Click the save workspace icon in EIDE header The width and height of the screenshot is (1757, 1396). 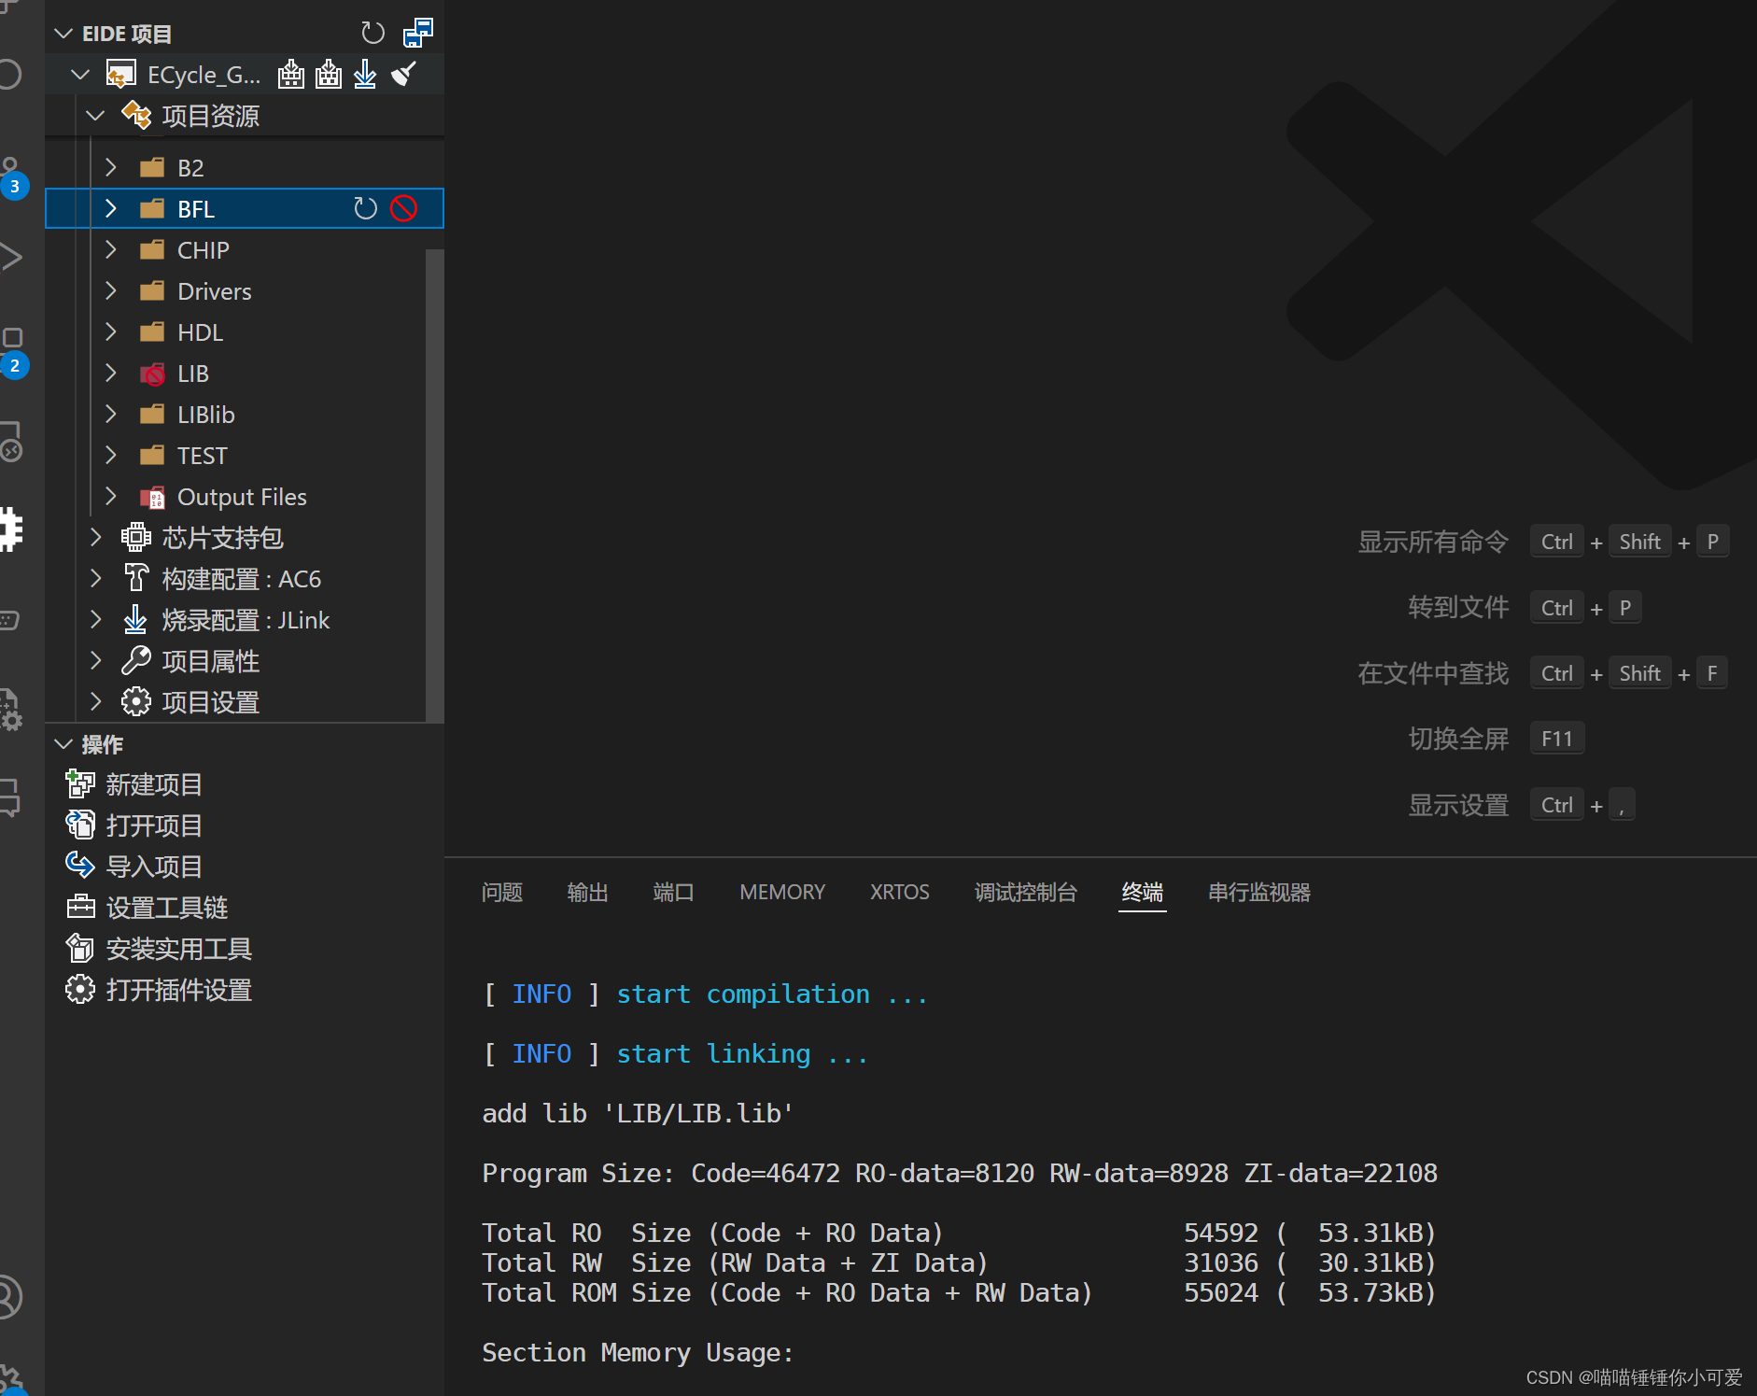417,34
